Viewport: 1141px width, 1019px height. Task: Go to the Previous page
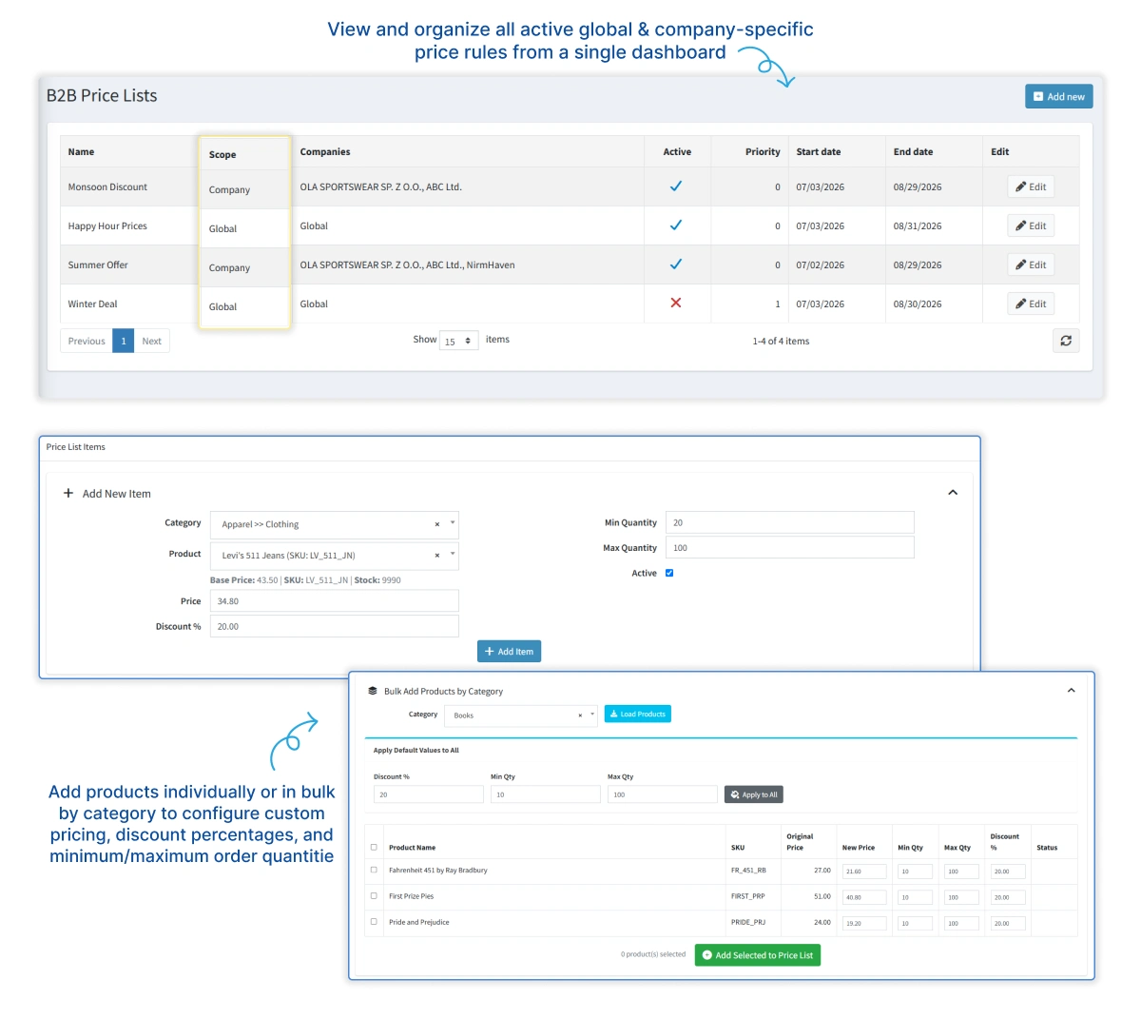[87, 341]
